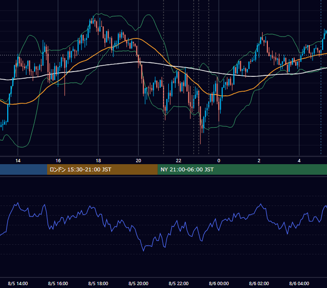Click the 22 hour label on upper axis
This screenshot has width=327, height=288.
point(178,161)
